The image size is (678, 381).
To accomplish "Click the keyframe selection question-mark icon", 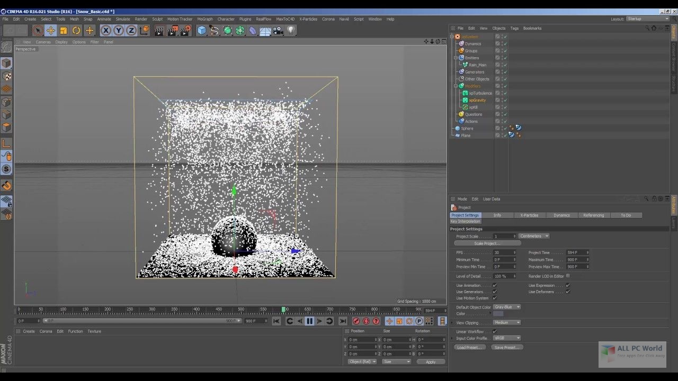I will tap(376, 321).
